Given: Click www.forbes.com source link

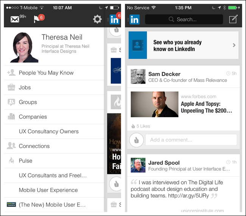Looking at the screenshot, I should [x=198, y=97].
